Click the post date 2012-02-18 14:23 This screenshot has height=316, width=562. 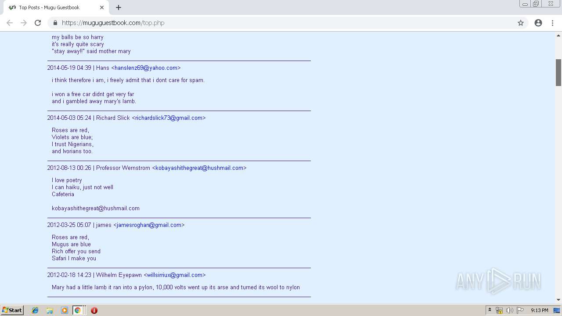(x=69, y=275)
